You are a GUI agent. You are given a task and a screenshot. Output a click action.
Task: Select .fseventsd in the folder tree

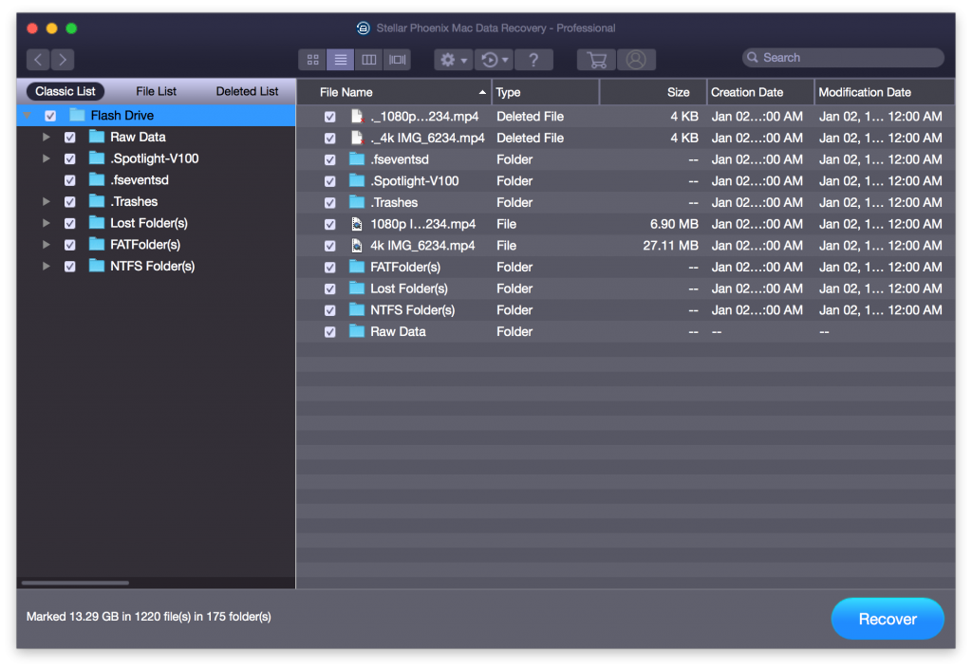(x=140, y=179)
